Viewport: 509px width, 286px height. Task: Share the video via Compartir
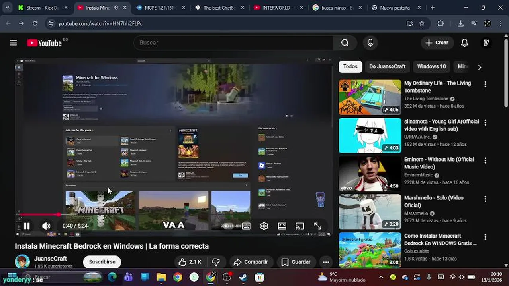(x=251, y=262)
